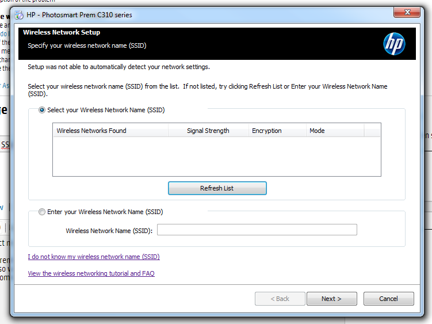Select the 'Select your Wireless Network Name' radio button
Viewport: 432px width, 324px height.
tap(42, 110)
